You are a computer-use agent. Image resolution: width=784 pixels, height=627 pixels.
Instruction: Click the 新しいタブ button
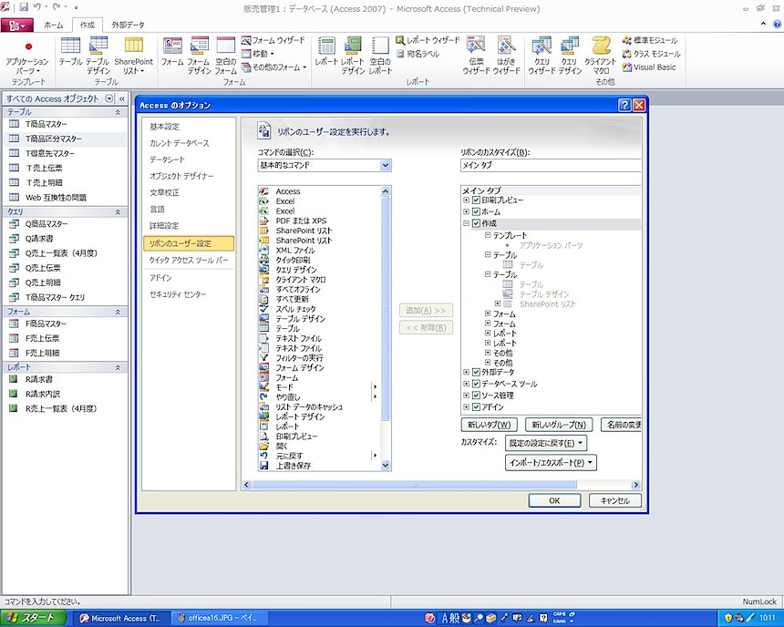tap(489, 425)
